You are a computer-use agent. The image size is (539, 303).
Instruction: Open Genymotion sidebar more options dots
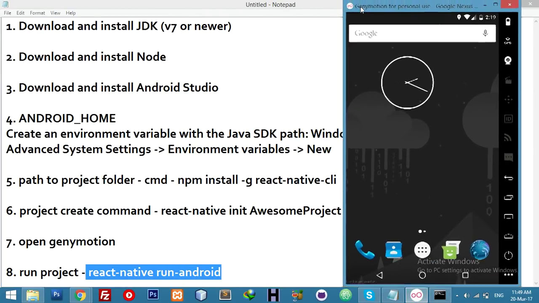pyautogui.click(x=508, y=275)
